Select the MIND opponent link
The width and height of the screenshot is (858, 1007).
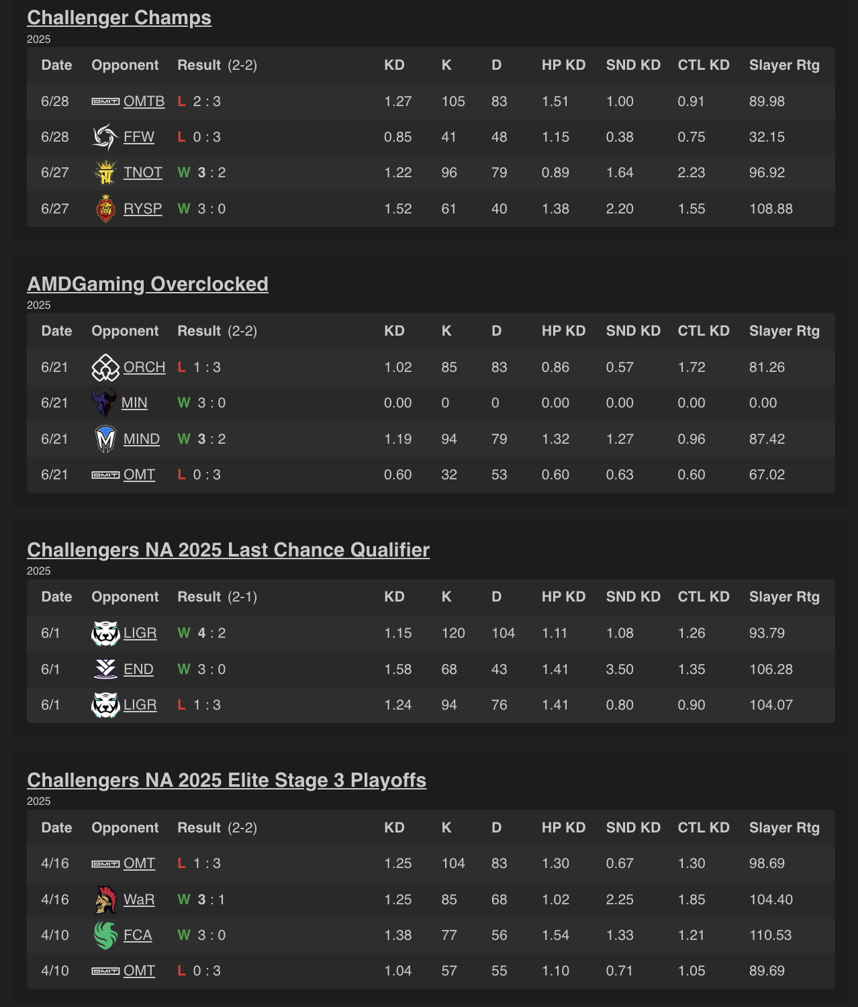pos(142,439)
